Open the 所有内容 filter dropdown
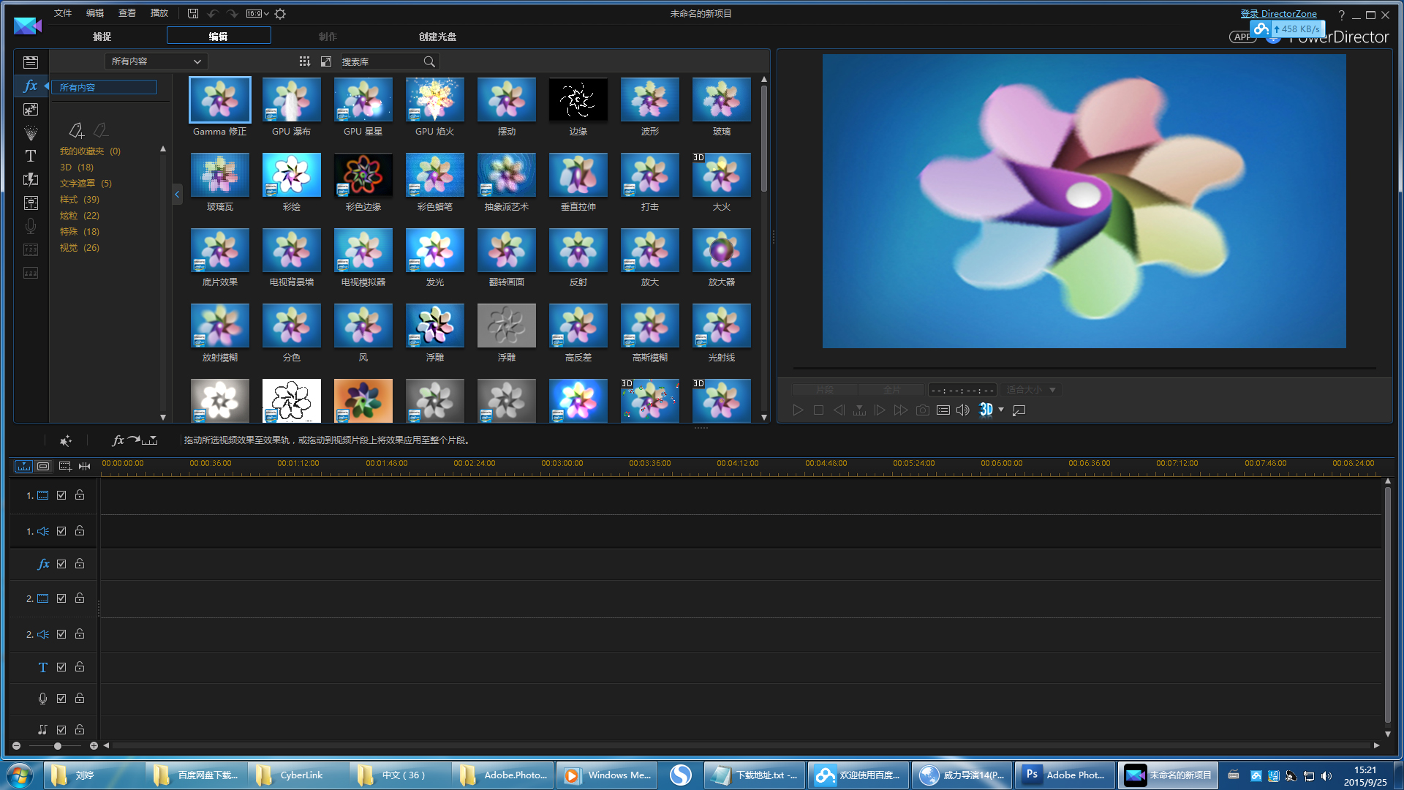Image resolution: width=1404 pixels, height=790 pixels. point(156,61)
